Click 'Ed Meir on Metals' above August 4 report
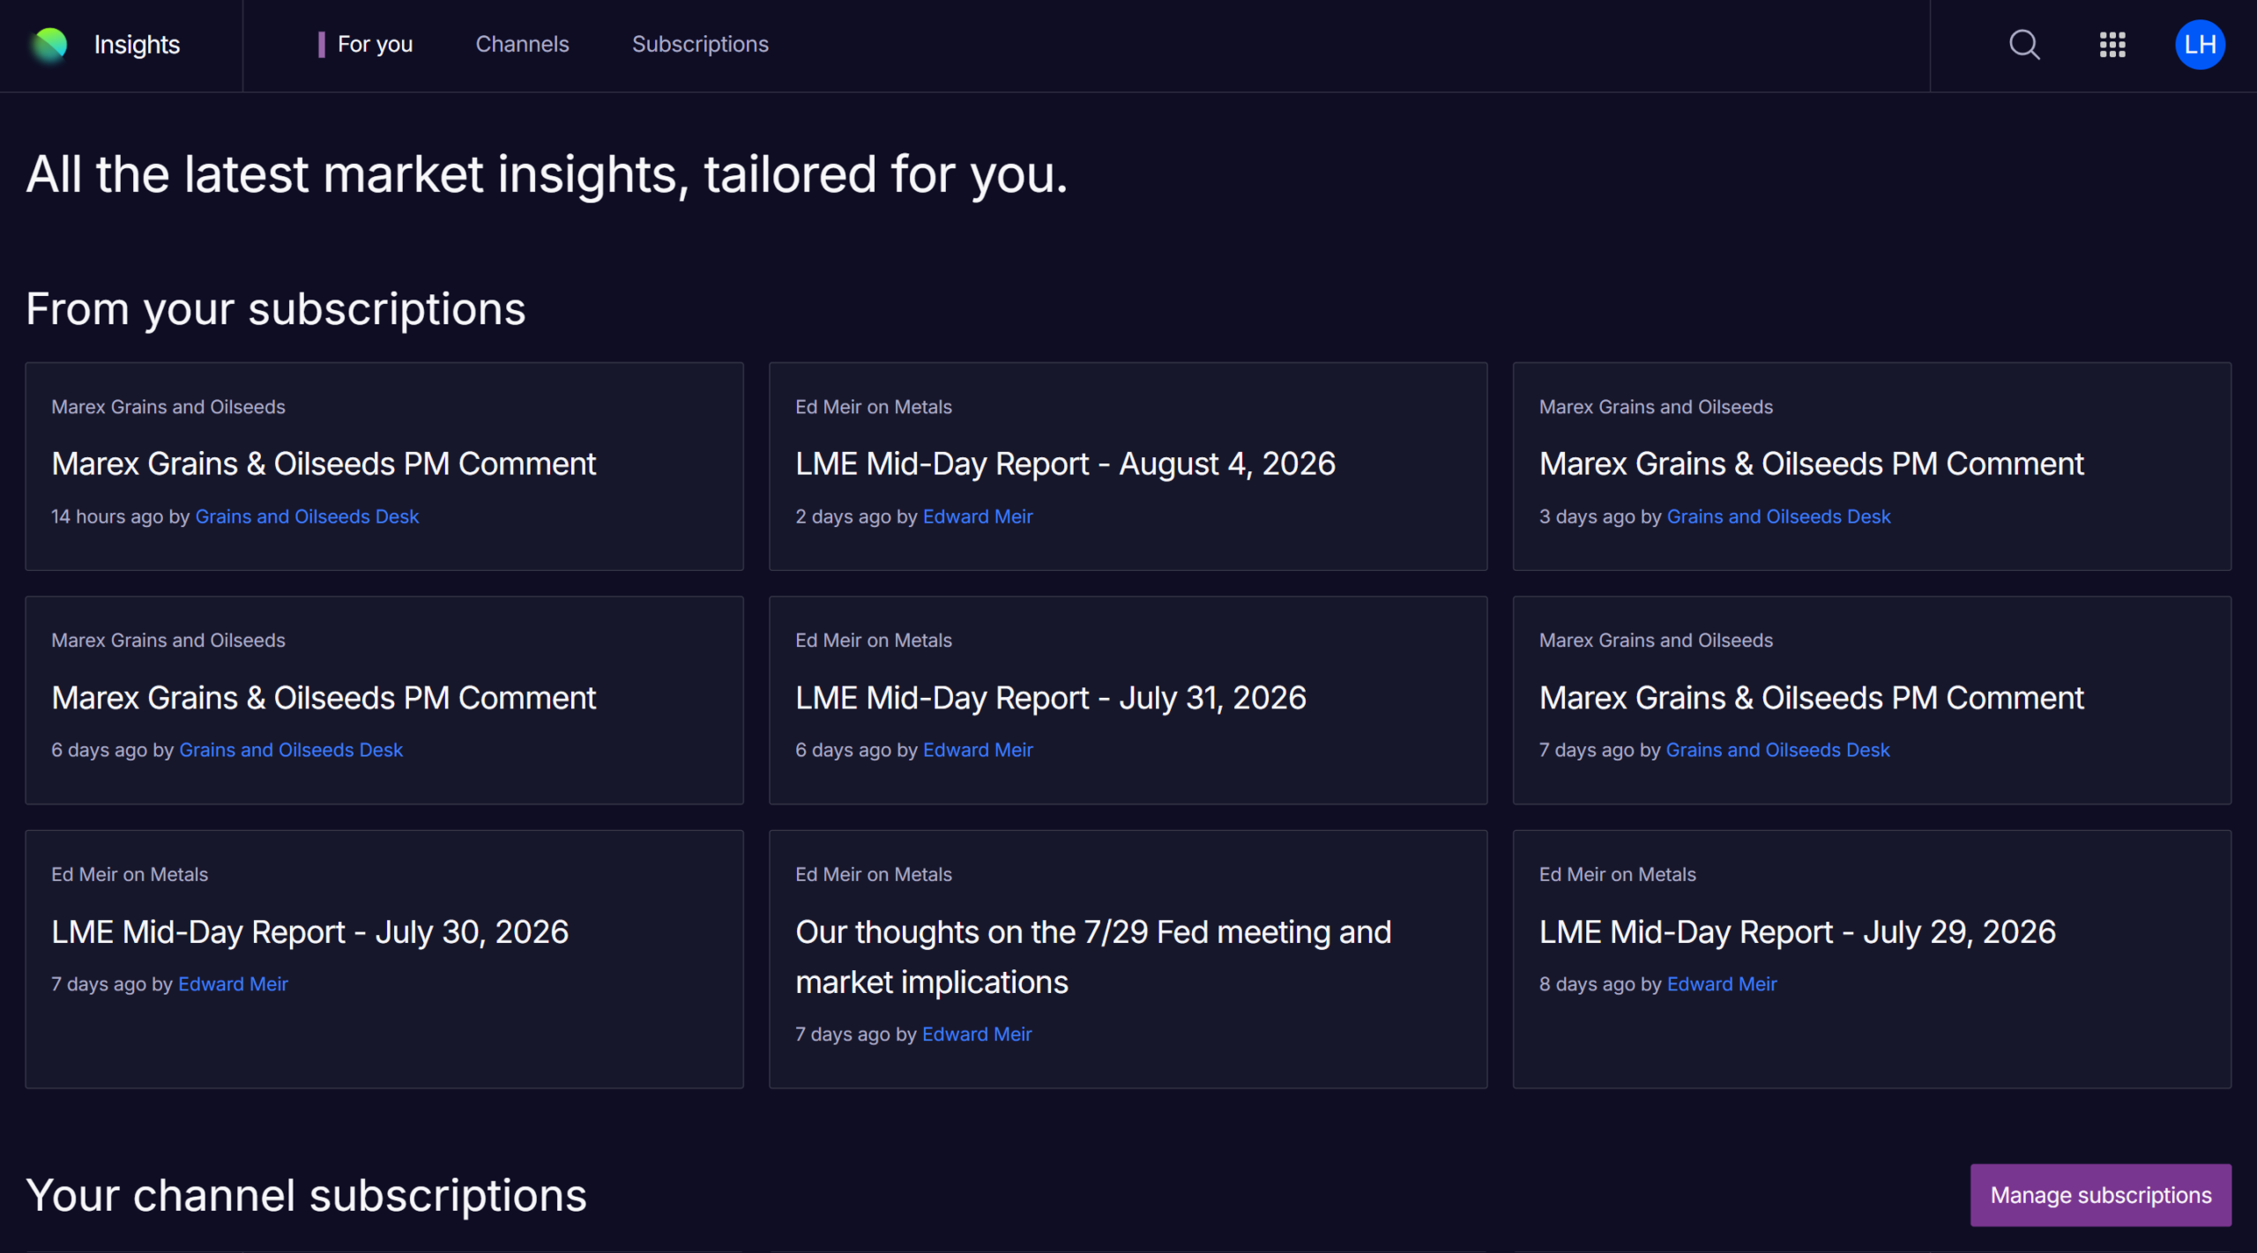2257x1253 pixels. [874, 407]
